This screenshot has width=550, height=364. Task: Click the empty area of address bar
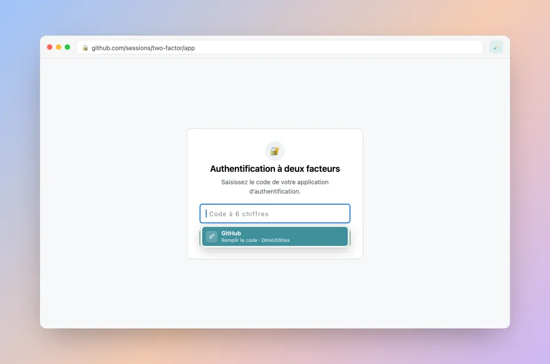[337, 48]
